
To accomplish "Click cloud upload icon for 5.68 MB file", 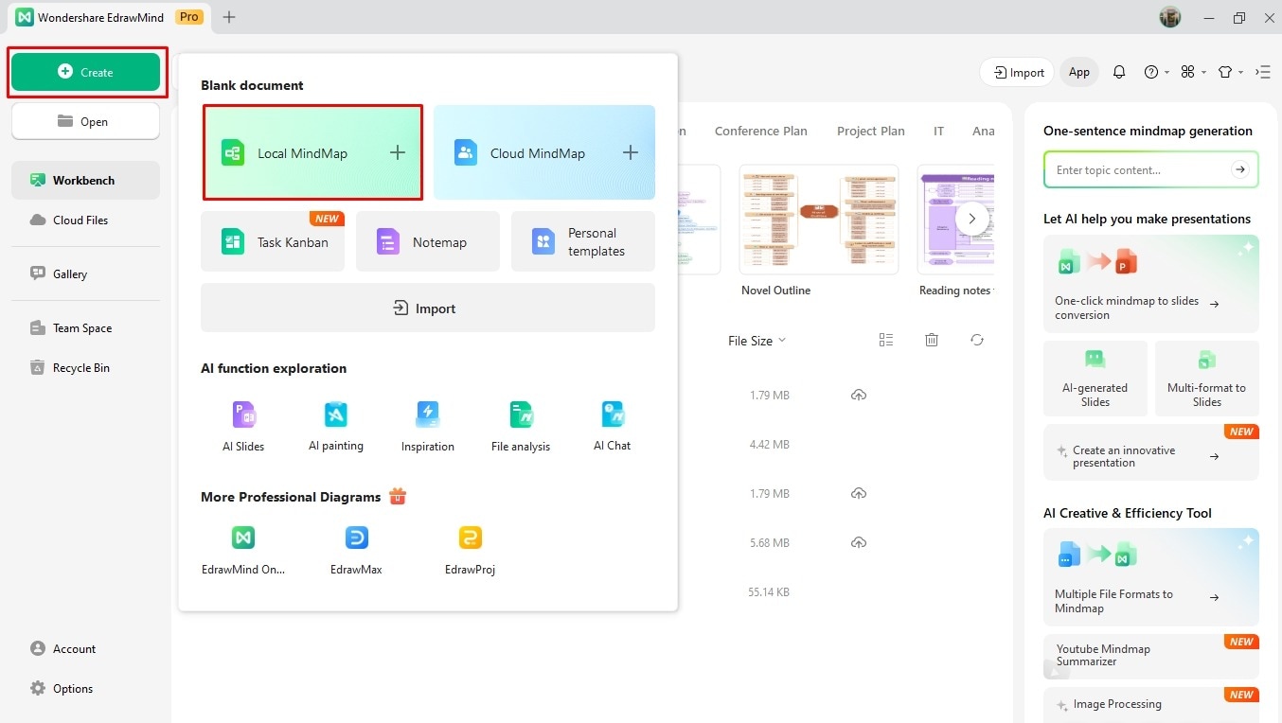I will coord(859,542).
